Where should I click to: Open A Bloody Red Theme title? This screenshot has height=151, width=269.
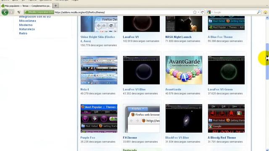pyautogui.click(x=222, y=138)
